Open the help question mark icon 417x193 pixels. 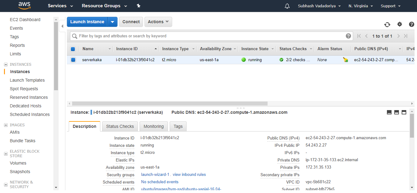click(411, 24)
